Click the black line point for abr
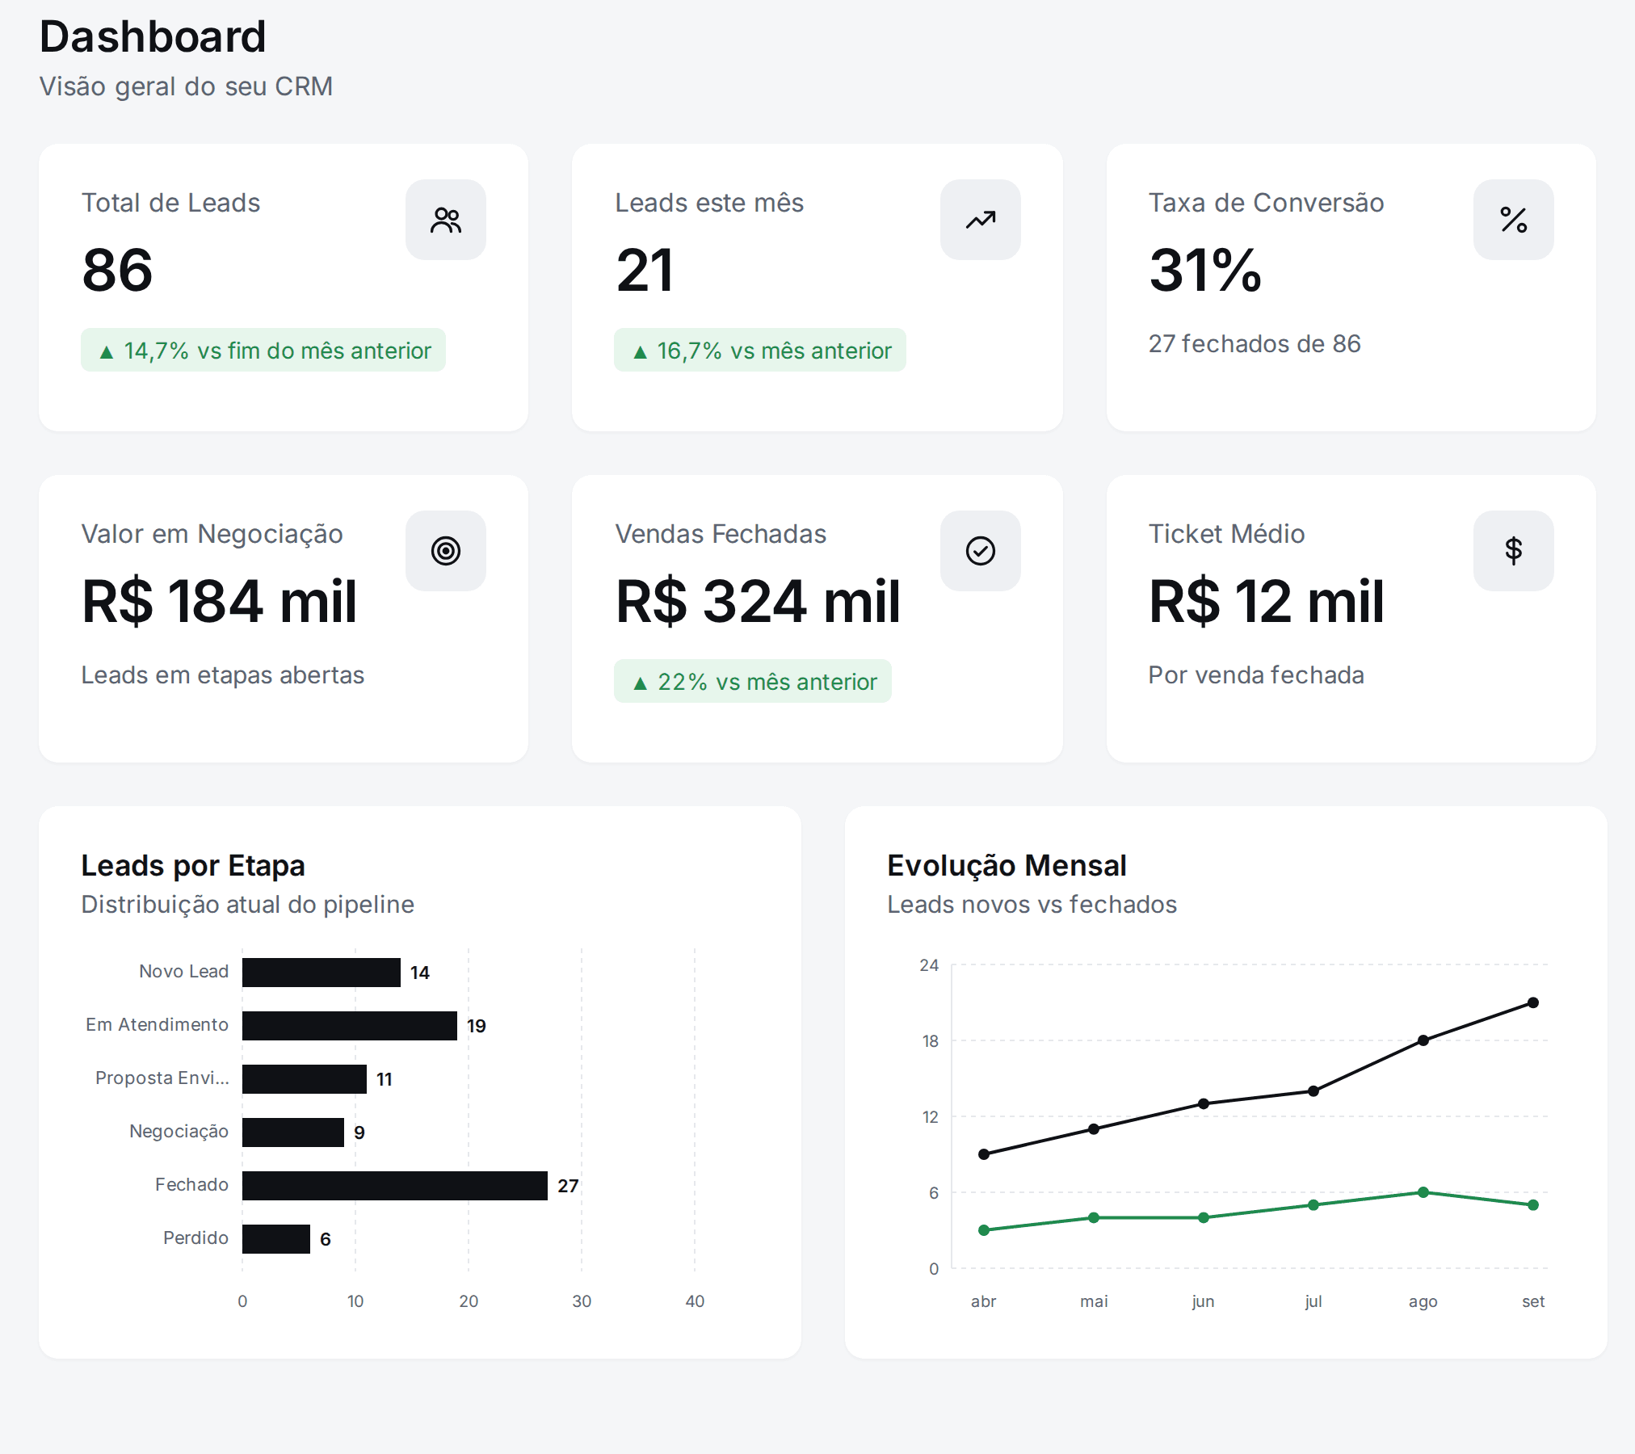The image size is (1635, 1454). coord(984,1154)
